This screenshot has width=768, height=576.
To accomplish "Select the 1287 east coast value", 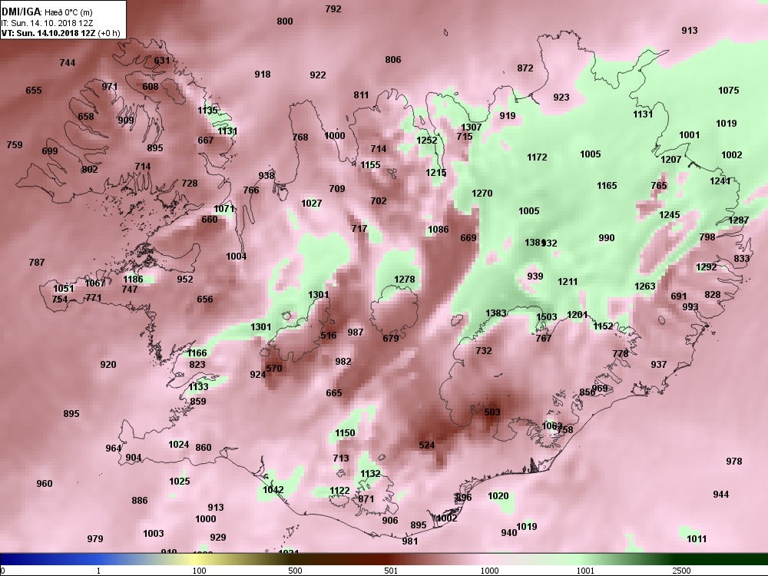I will [739, 220].
